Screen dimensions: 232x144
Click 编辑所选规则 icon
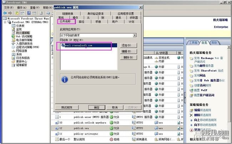tap(191, 110)
